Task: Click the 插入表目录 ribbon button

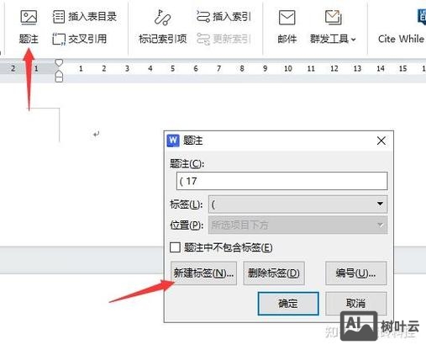Action: point(84,17)
